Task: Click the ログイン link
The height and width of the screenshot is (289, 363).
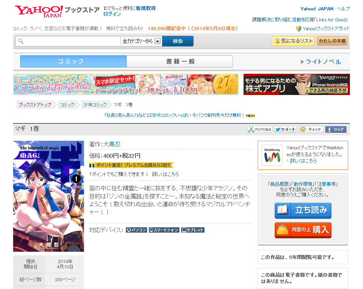Action: tap(112, 14)
